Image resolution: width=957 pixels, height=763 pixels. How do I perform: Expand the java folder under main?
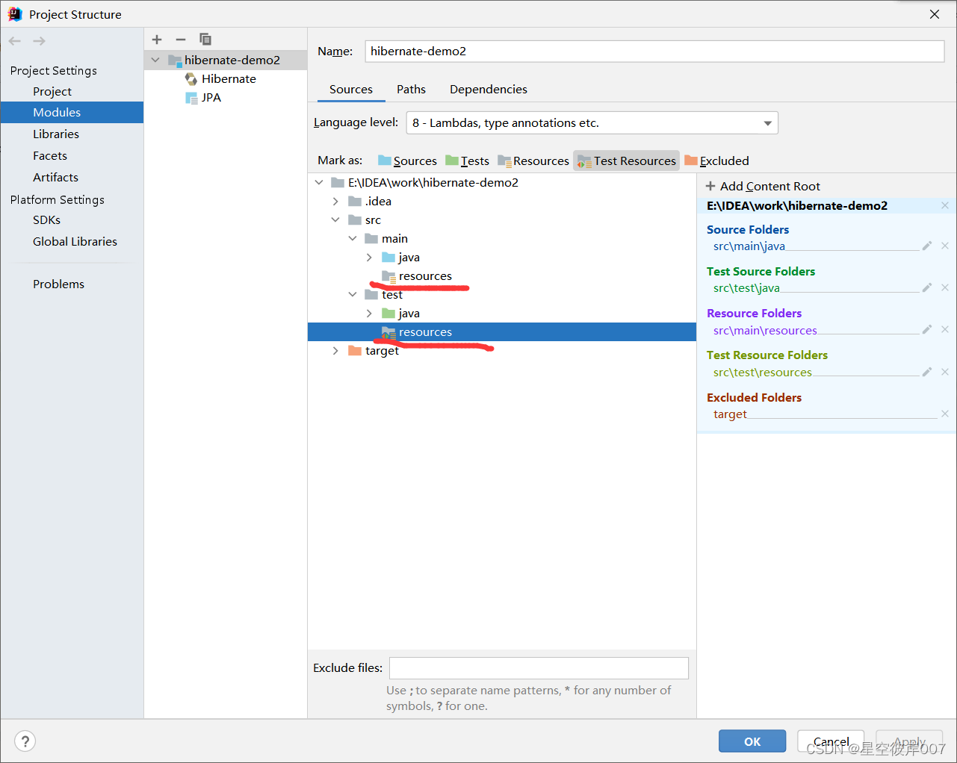point(369,257)
